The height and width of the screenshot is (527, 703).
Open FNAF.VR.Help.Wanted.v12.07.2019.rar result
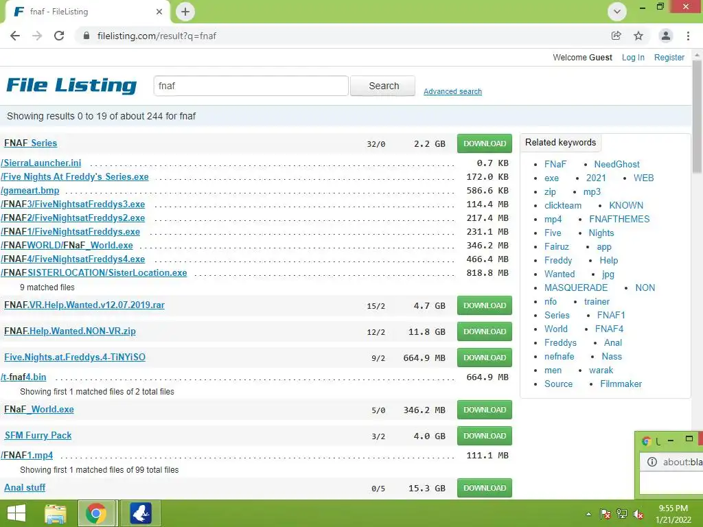pos(84,305)
